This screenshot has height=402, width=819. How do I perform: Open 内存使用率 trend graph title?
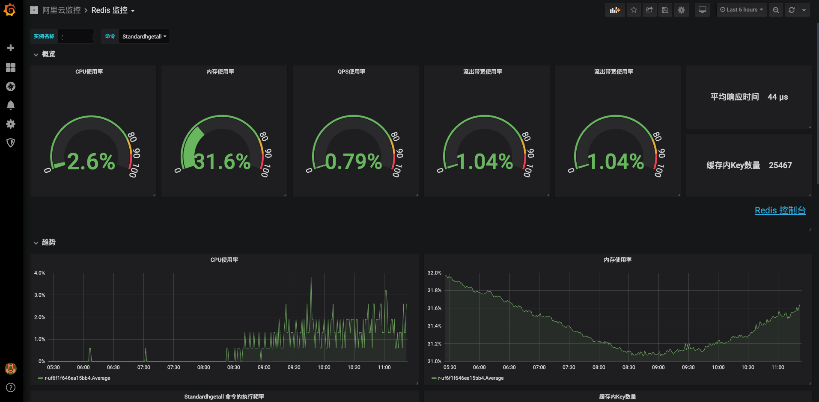click(x=618, y=260)
